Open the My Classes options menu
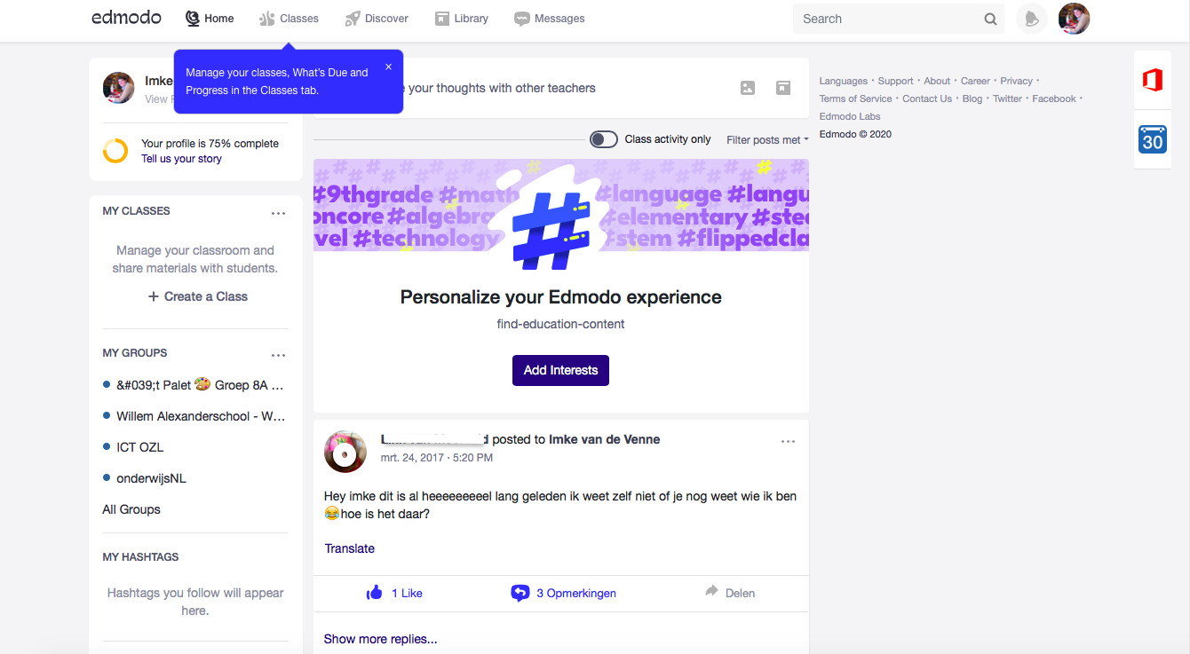1190x654 pixels. click(x=279, y=213)
